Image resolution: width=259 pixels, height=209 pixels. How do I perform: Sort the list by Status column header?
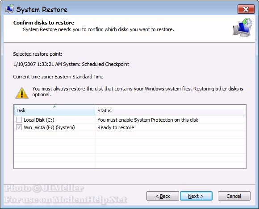[x=170, y=110]
